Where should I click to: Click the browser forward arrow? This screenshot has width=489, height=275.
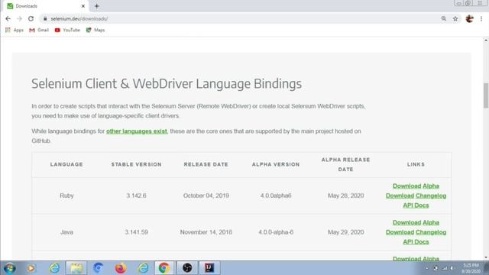(x=19, y=18)
